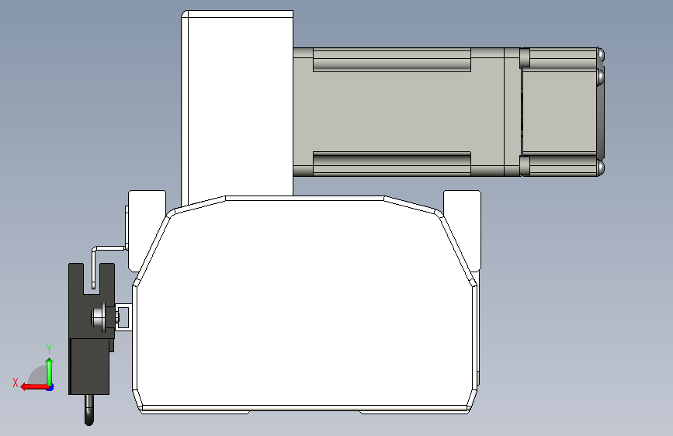Select the upper groove on the motor body
Viewport: 673px width, 436px height.
click(x=392, y=61)
